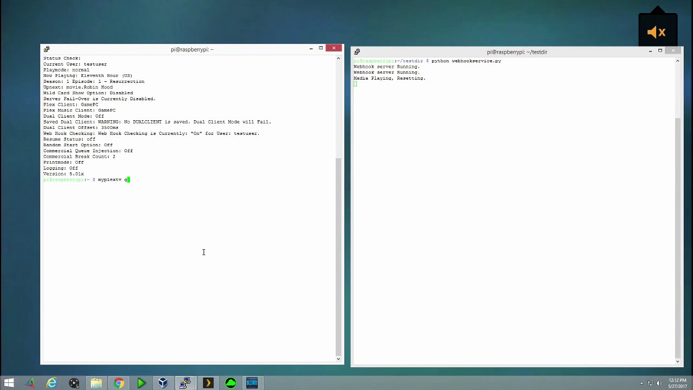Open the blue screen taskbar icon

pyautogui.click(x=252, y=383)
